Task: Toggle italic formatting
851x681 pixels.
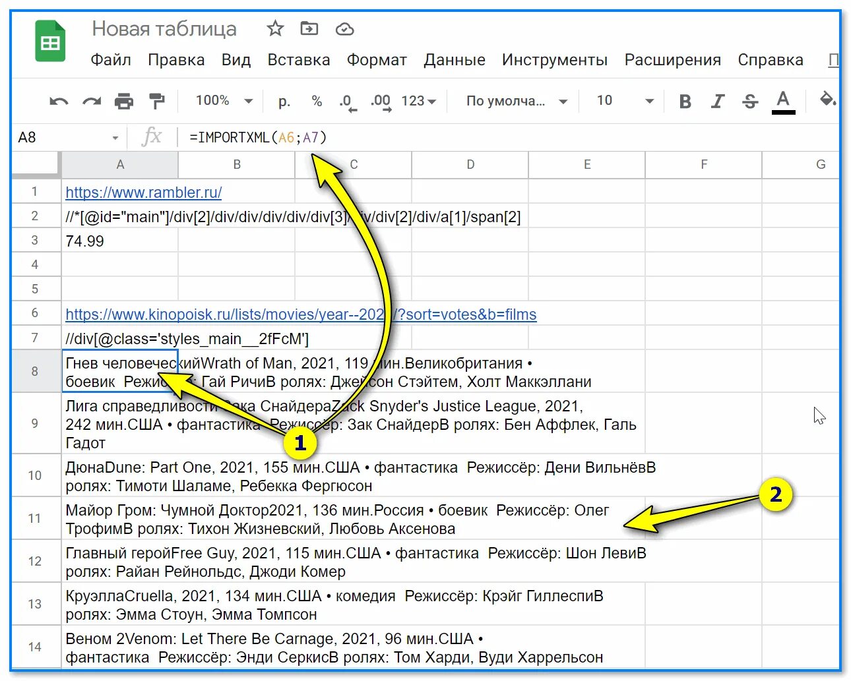Action: (718, 102)
